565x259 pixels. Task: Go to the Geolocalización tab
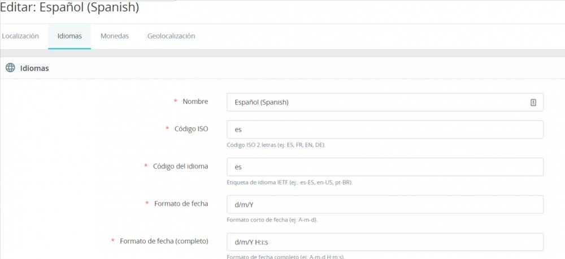(x=171, y=36)
